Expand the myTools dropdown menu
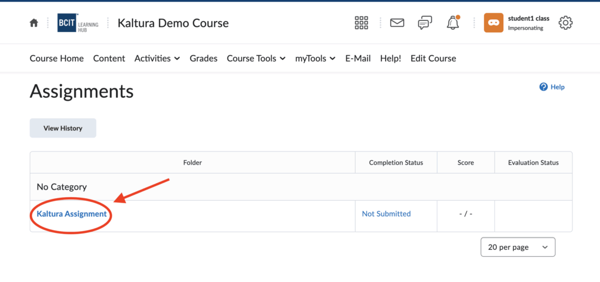The height and width of the screenshot is (282, 600). (x=315, y=59)
